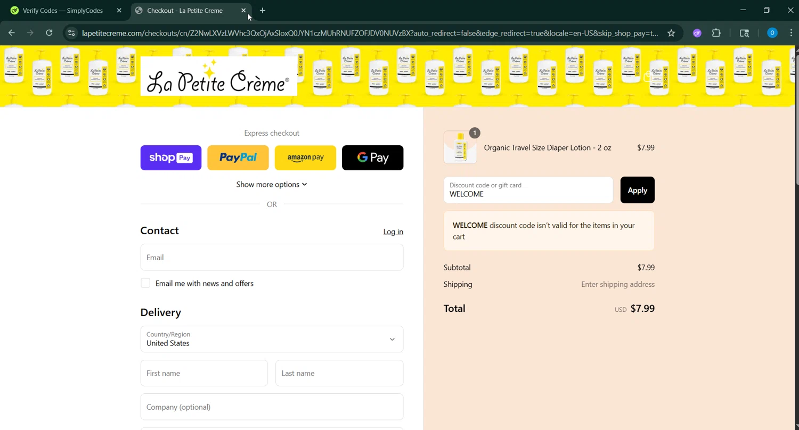Open the Extensions puzzle icon
Screen dimensions: 799x430
coord(716,33)
